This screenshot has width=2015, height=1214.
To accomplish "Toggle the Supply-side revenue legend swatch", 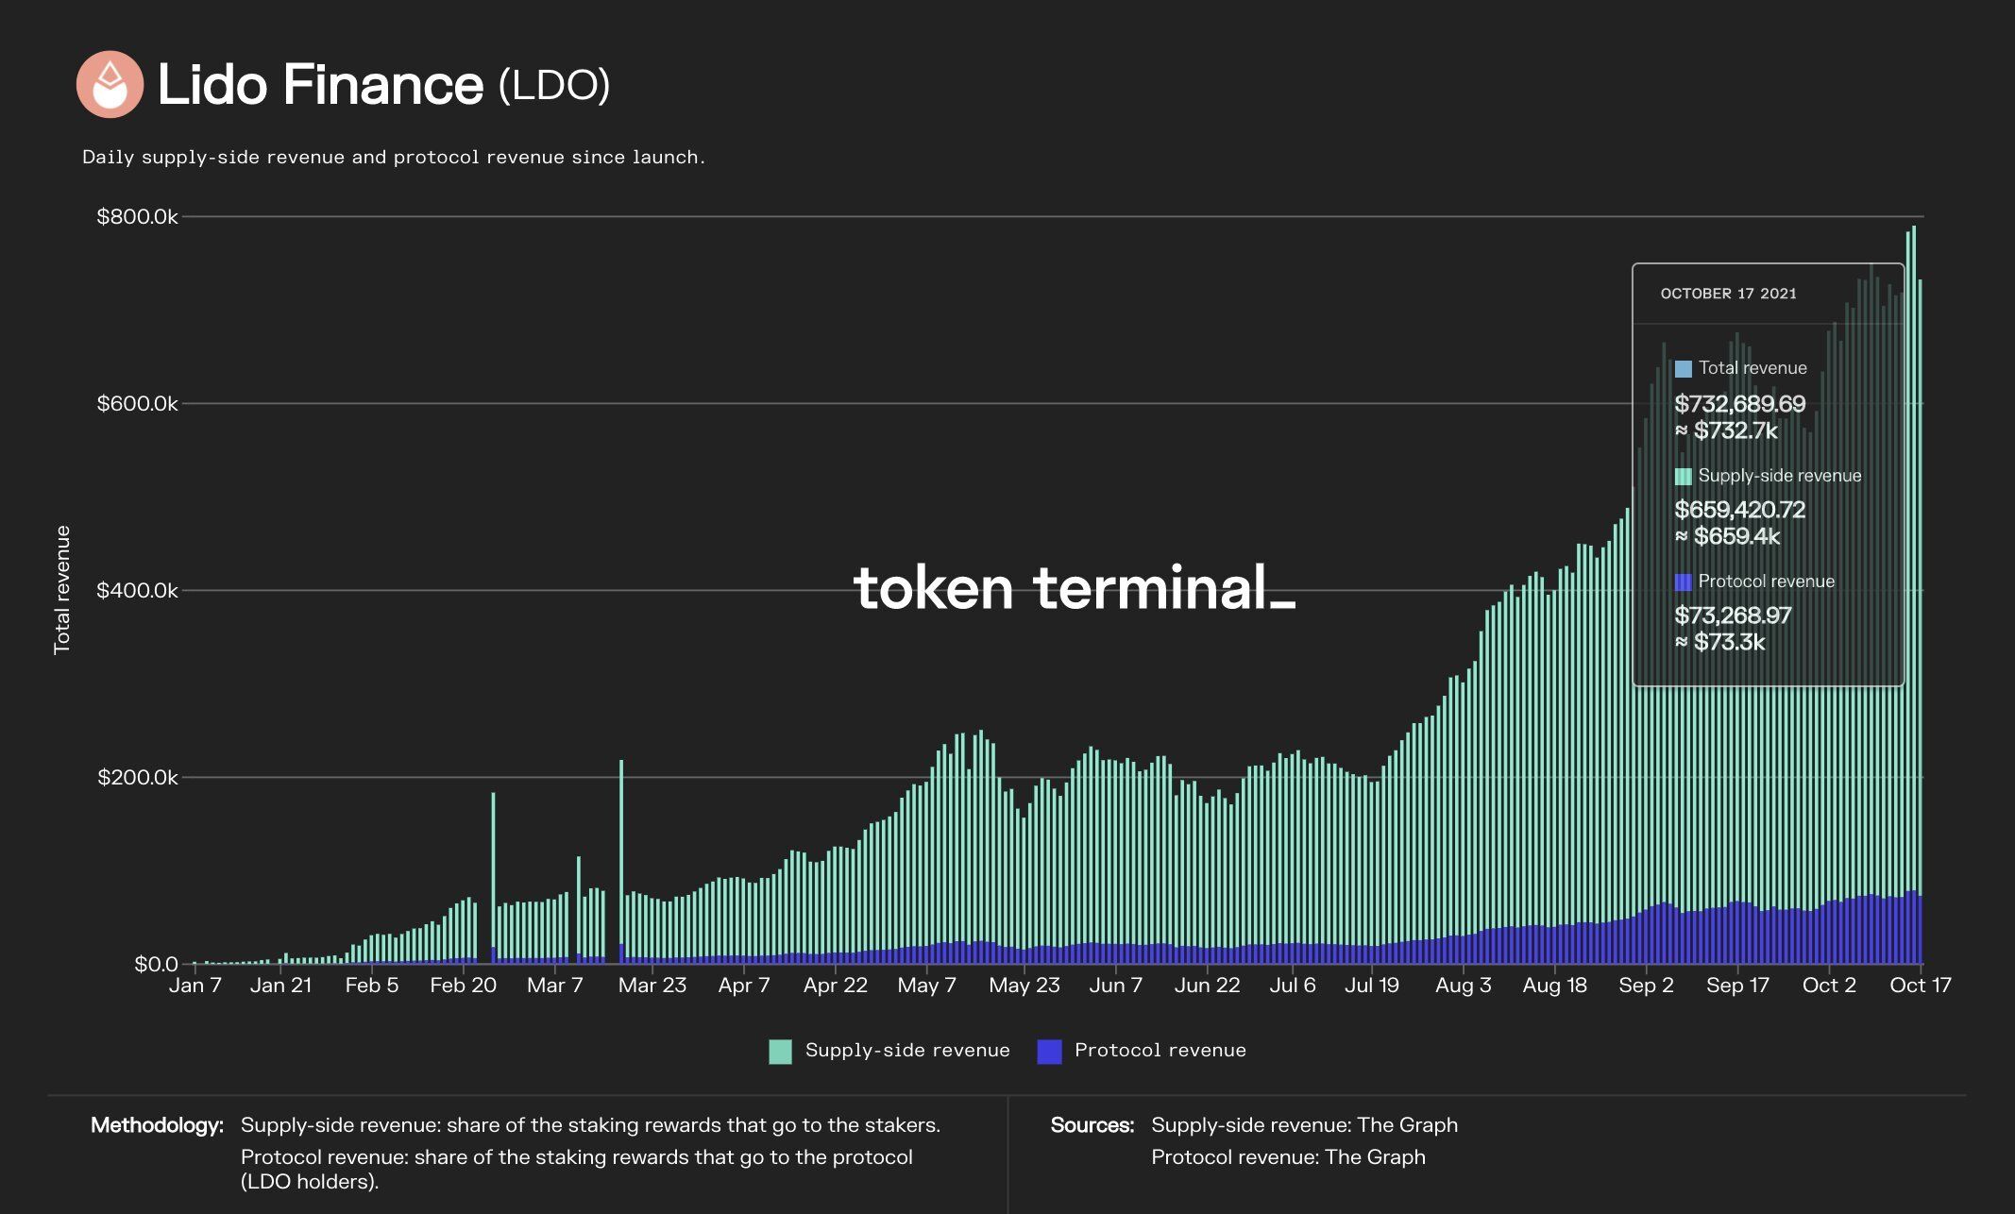I will click(780, 1051).
